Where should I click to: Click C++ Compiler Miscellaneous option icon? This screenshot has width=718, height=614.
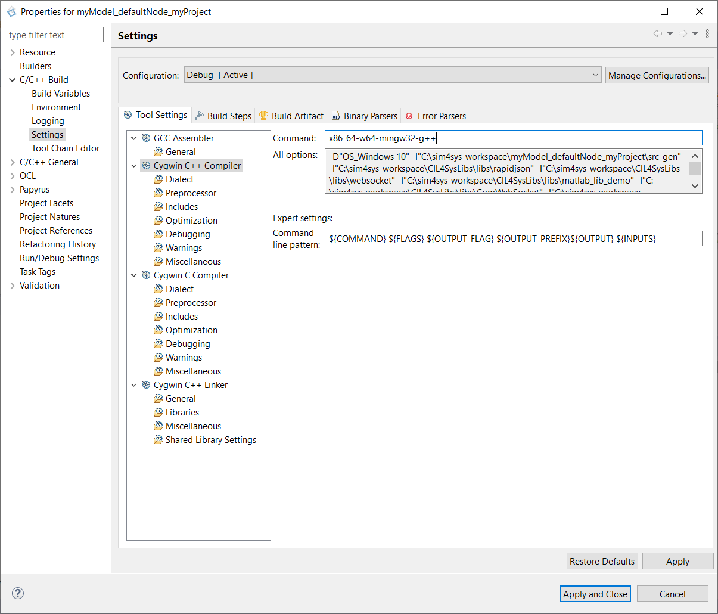(x=158, y=262)
